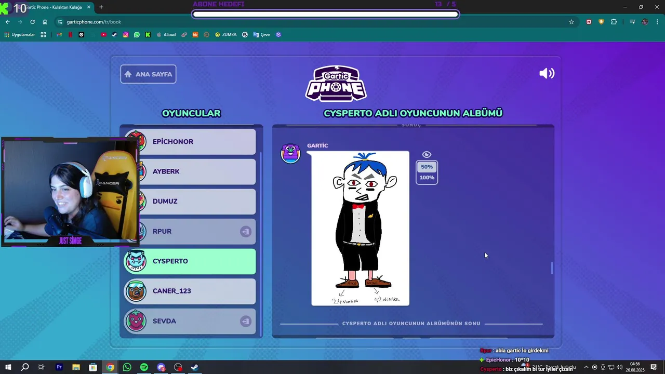Open the iCloud bookmark
The height and width of the screenshot is (374, 665).
coord(166,35)
